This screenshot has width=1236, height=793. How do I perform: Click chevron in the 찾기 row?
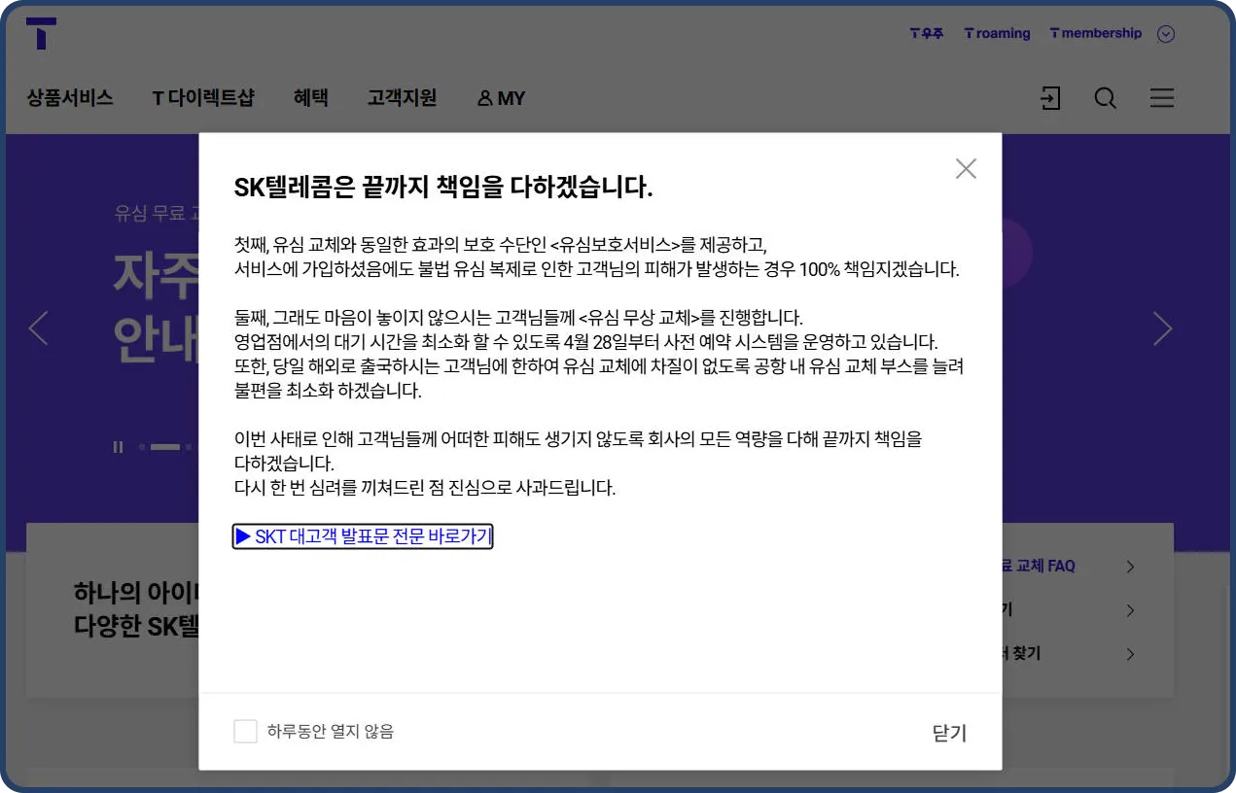click(1130, 654)
